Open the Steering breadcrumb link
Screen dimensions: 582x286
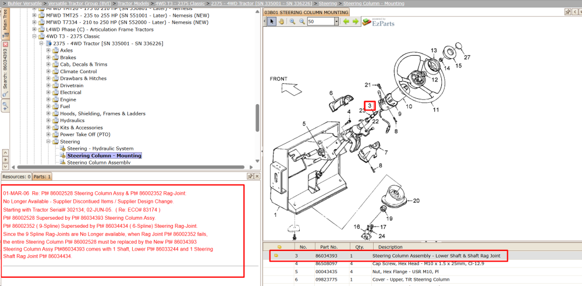click(x=329, y=3)
